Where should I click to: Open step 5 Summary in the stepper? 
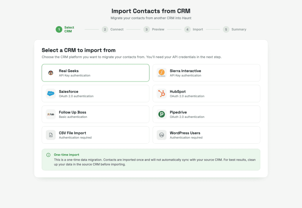point(234,29)
